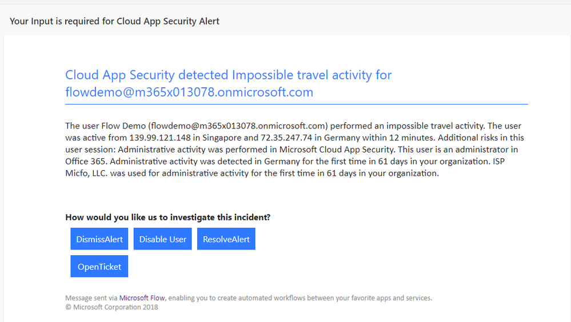Image resolution: width=571 pixels, height=322 pixels.
Task: Open the Microsoft Flow link
Action: click(x=142, y=298)
